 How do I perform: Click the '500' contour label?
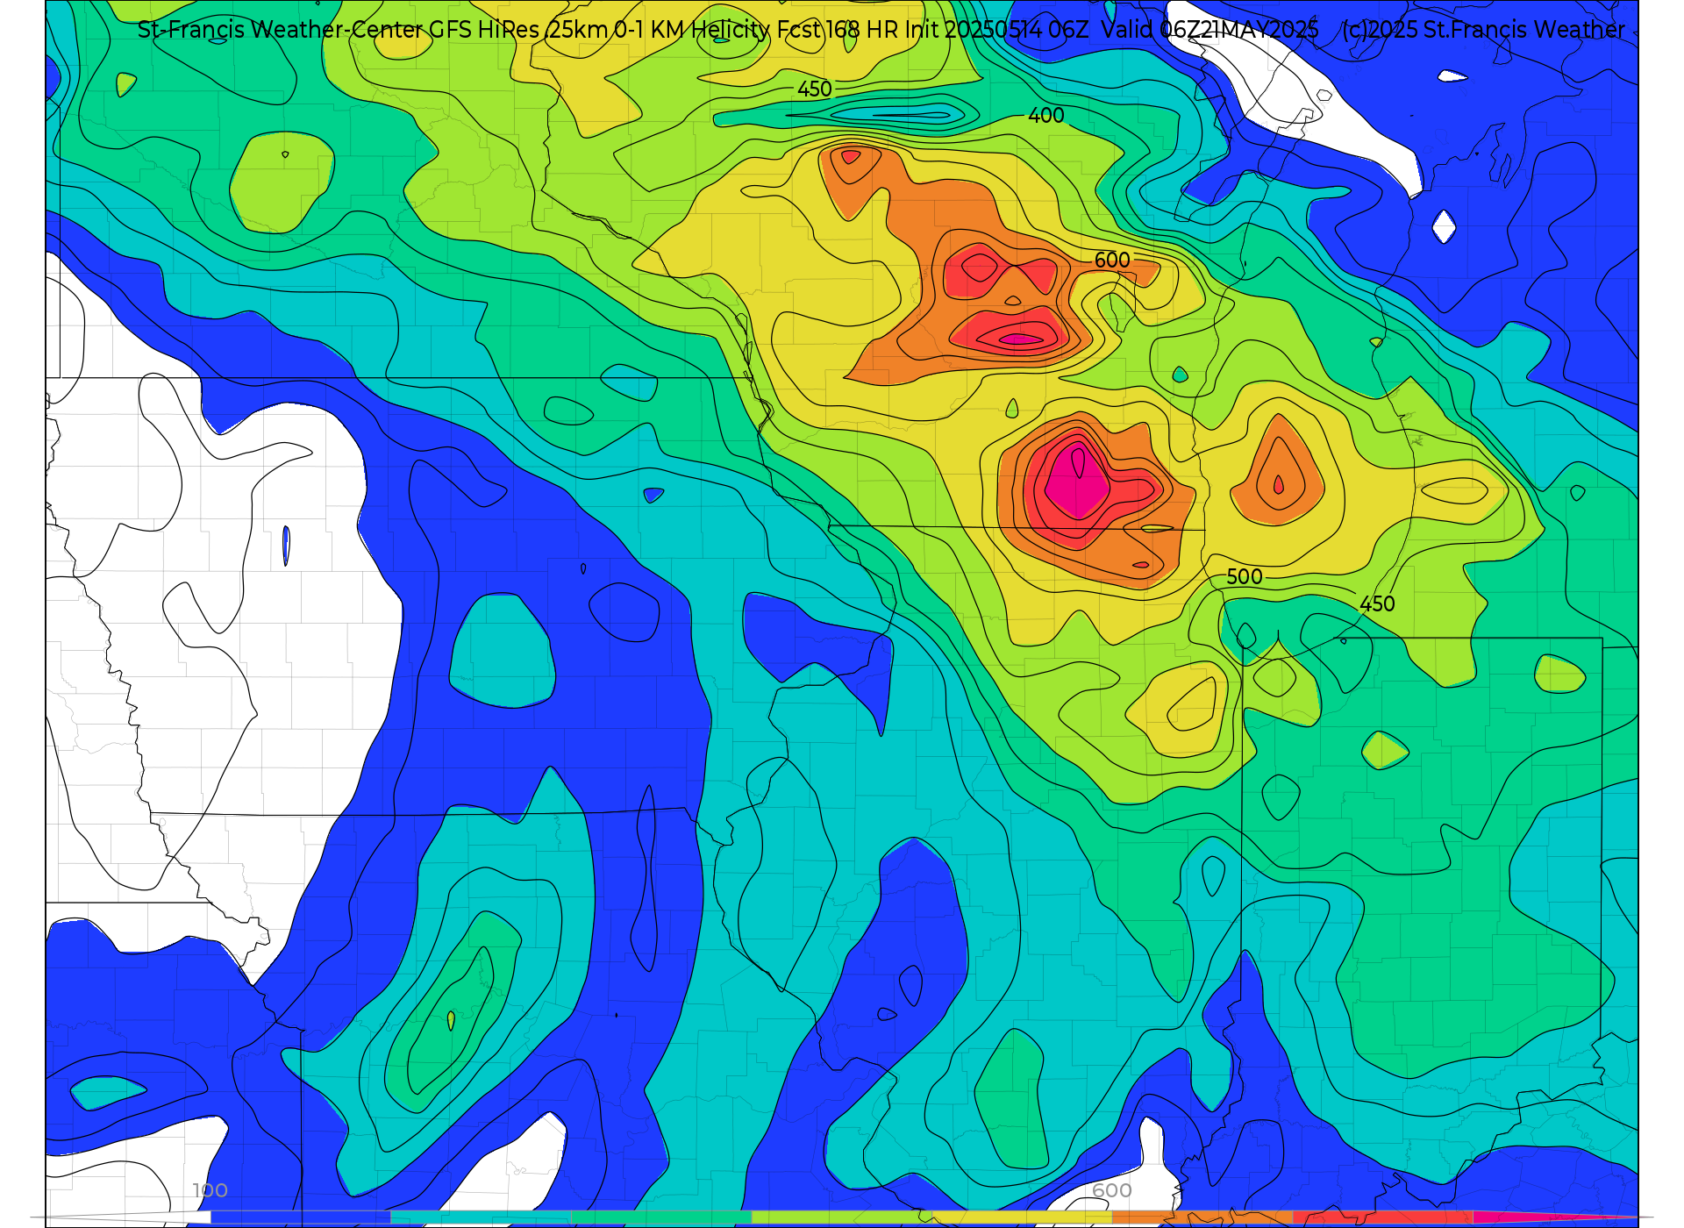pos(1245,577)
